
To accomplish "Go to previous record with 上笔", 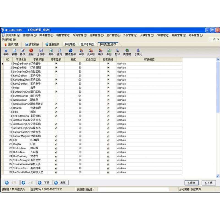I will pyautogui.click(x=28, y=183).
